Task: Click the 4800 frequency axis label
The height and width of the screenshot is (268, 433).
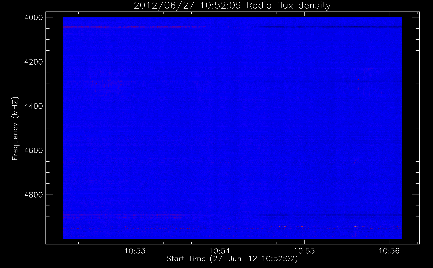Action: point(33,195)
